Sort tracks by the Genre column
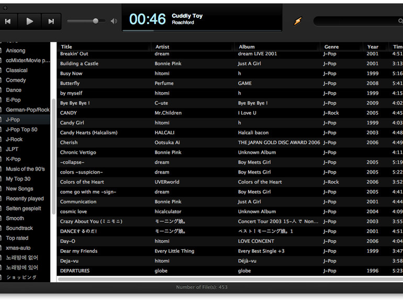This screenshot has height=302, width=403. click(x=341, y=47)
